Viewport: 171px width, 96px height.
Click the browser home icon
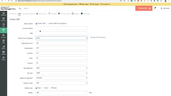(12, 1)
